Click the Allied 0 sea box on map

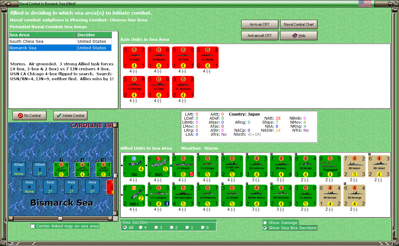pyautogui.click(x=19, y=169)
